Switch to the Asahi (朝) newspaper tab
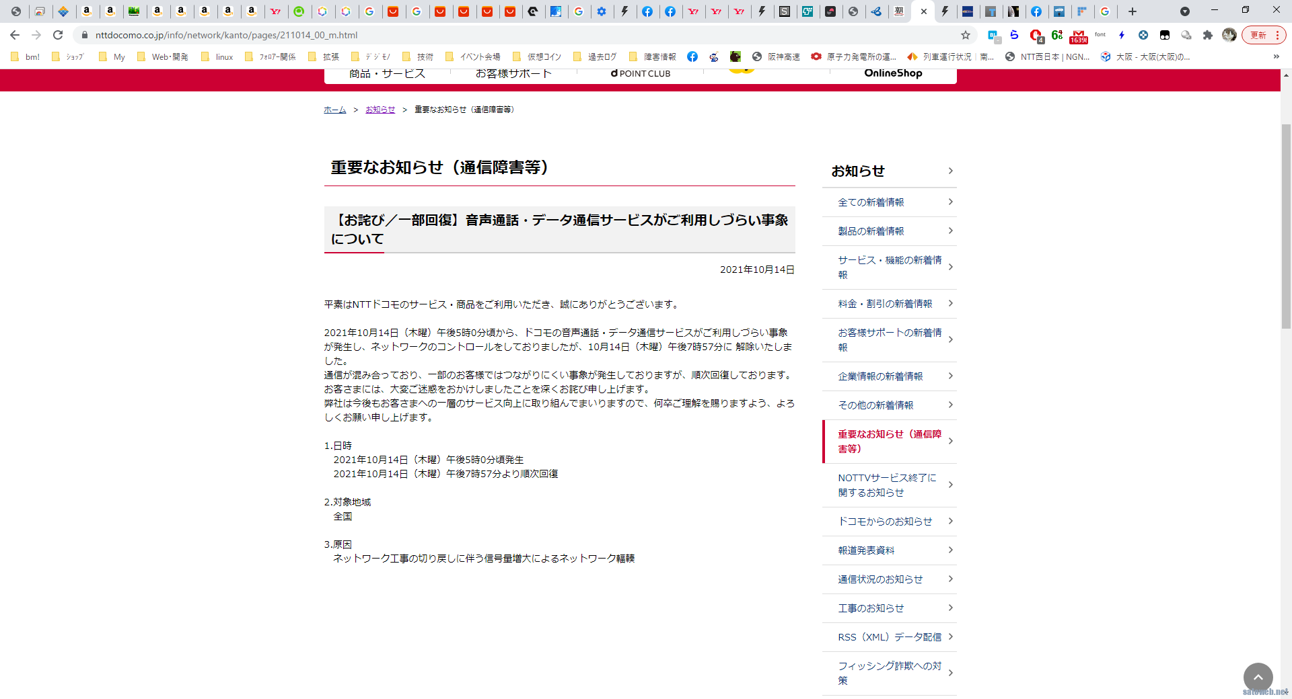Screen dimensions: 1292x699 (899, 11)
